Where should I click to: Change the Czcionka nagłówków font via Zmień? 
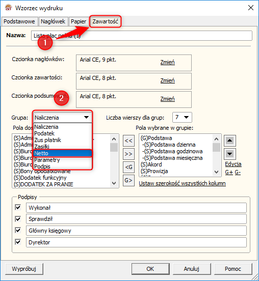[x=167, y=62]
